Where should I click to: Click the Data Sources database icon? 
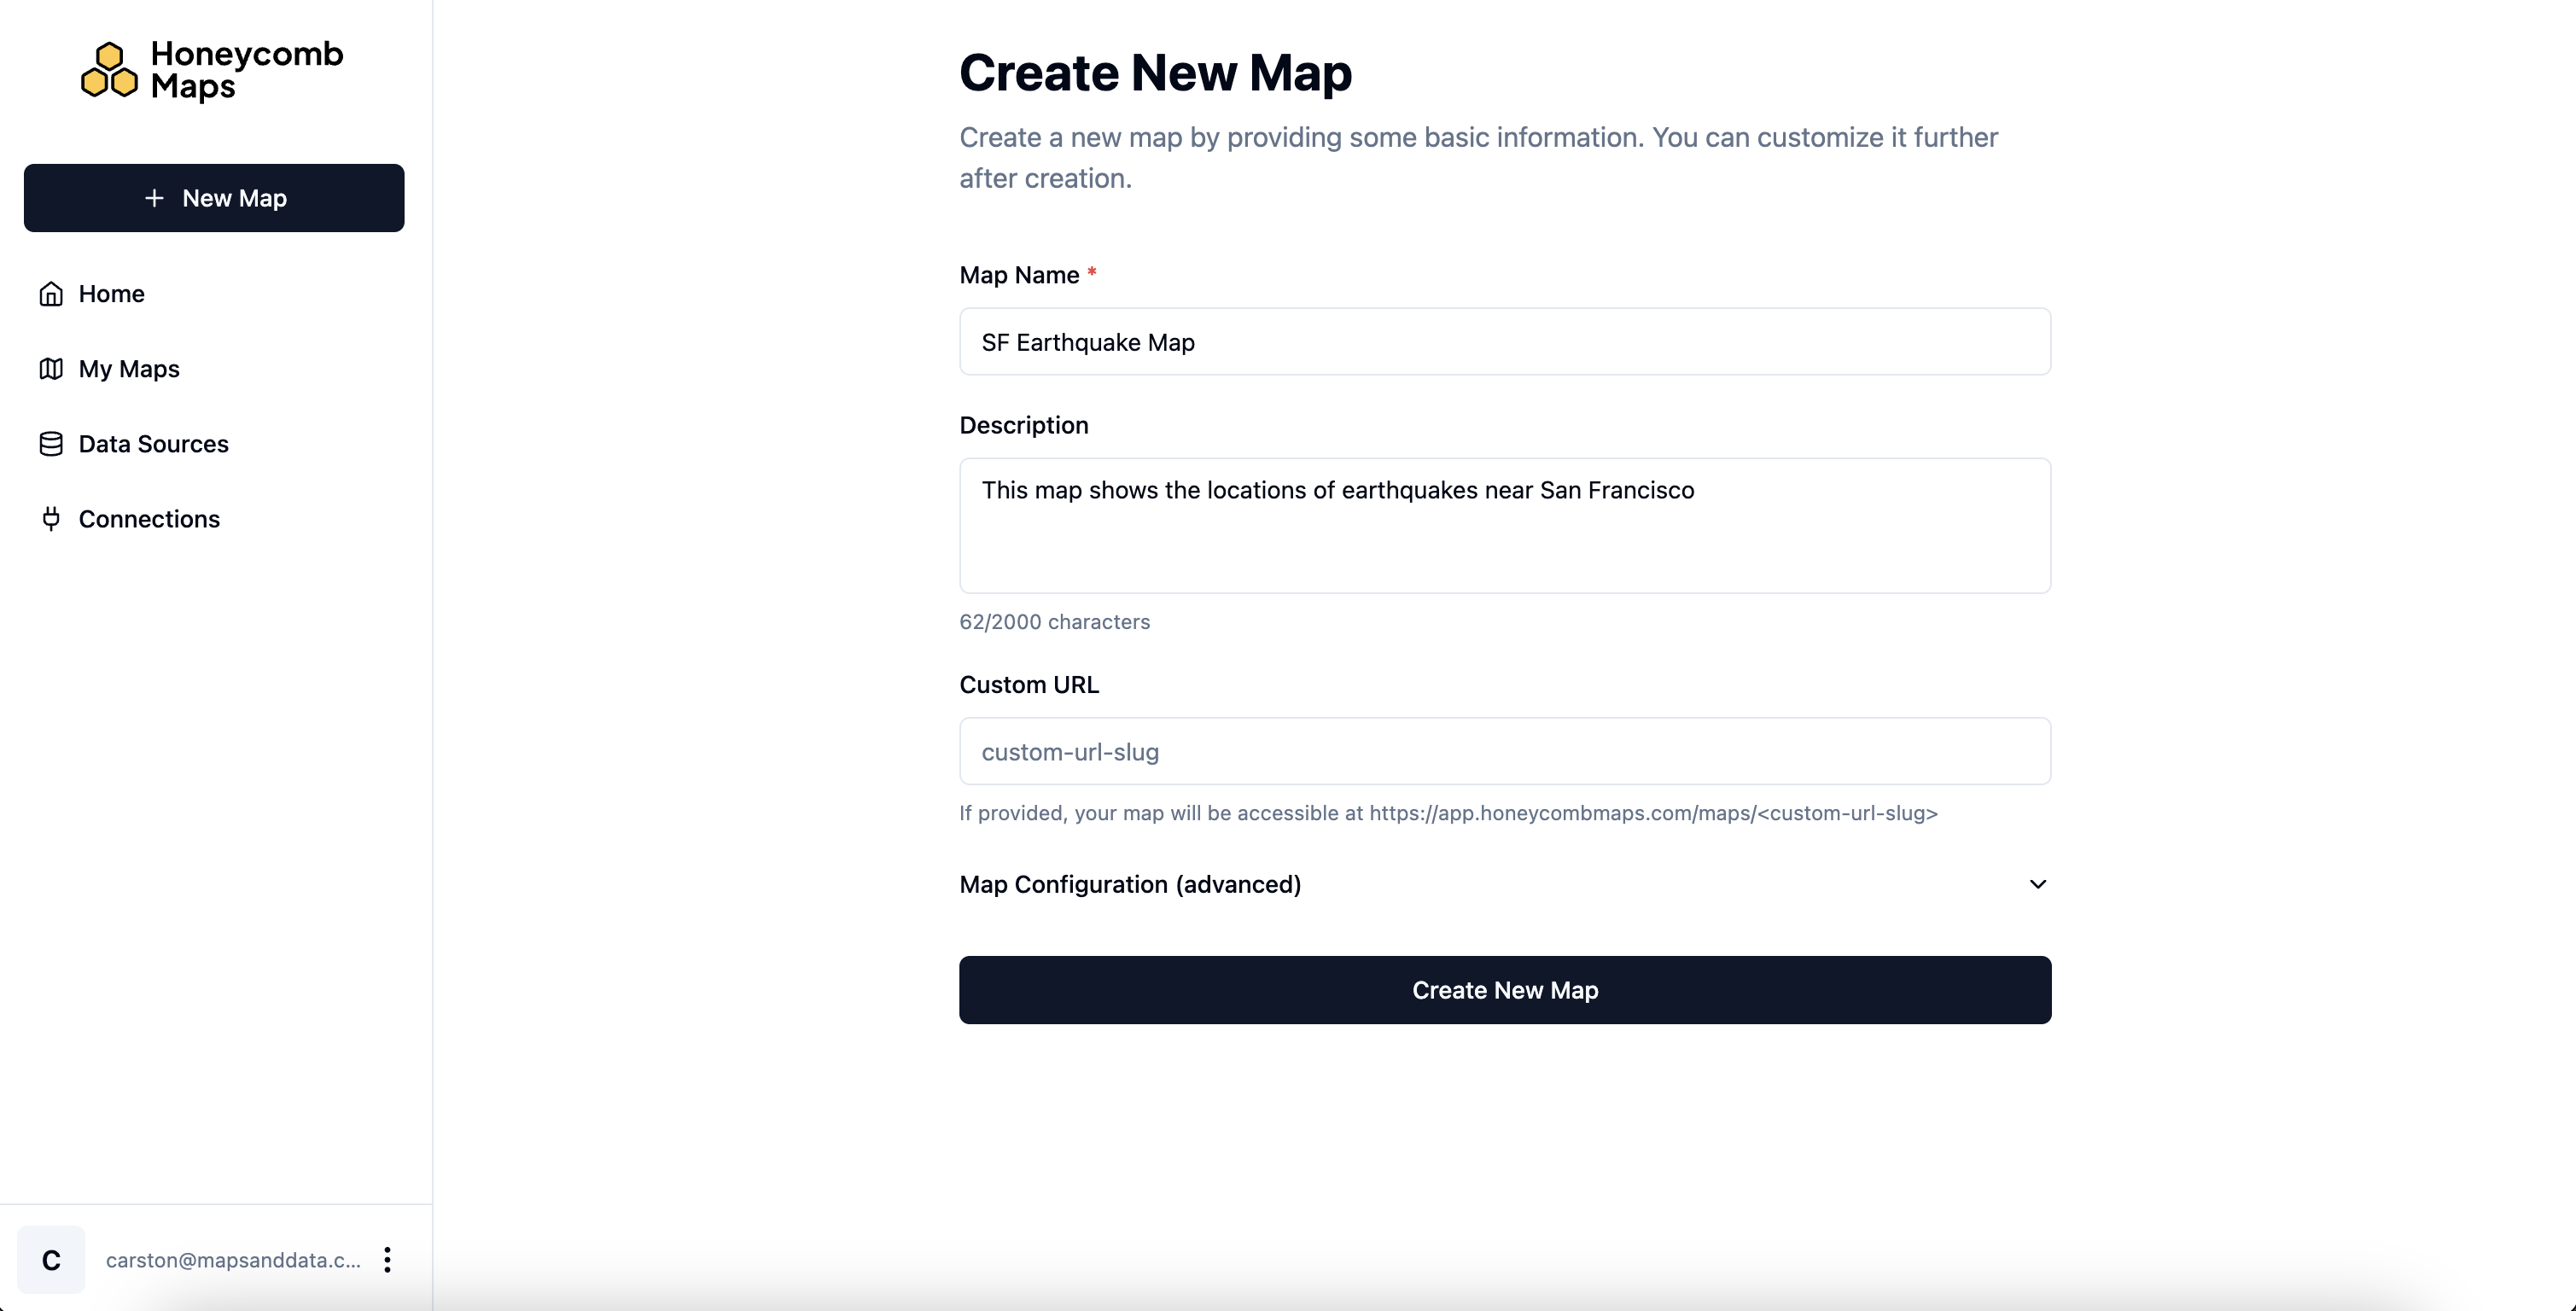click(52, 443)
